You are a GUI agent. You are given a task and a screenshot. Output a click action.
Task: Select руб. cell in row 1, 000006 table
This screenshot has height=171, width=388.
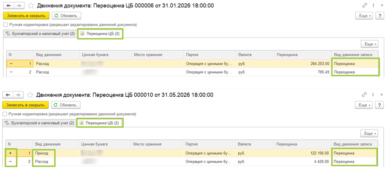click(x=255, y=64)
